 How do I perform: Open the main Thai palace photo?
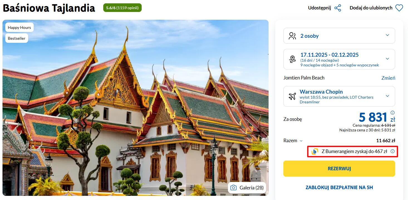point(136,108)
